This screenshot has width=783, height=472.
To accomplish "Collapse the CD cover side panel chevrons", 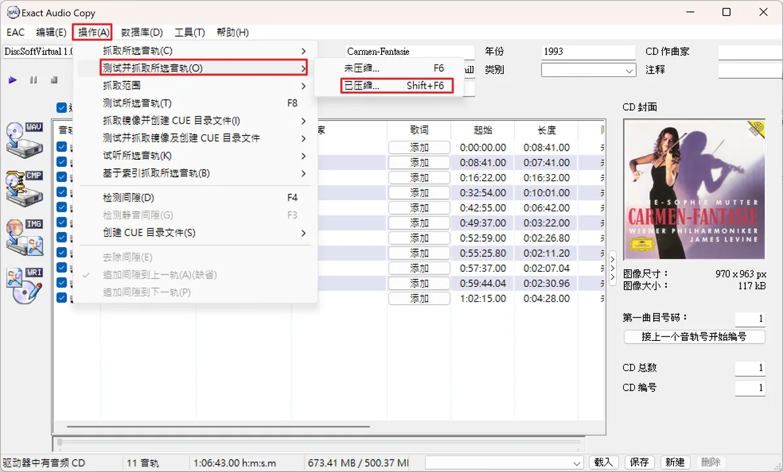I will click(x=612, y=269).
